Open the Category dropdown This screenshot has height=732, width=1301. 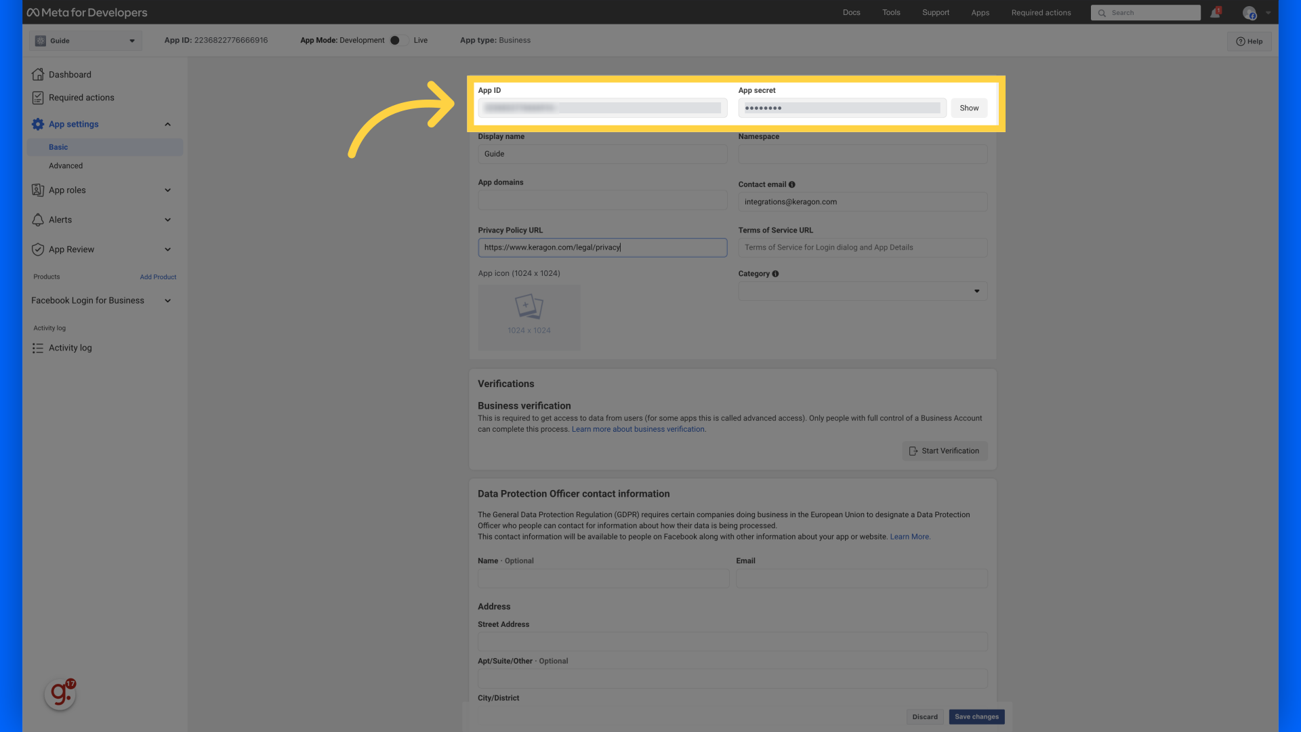863,291
